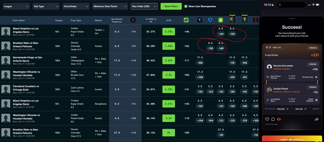Click the avatar thumbnail for the Kings vs Spurs row
324x142 pixels.
tap(5, 60)
